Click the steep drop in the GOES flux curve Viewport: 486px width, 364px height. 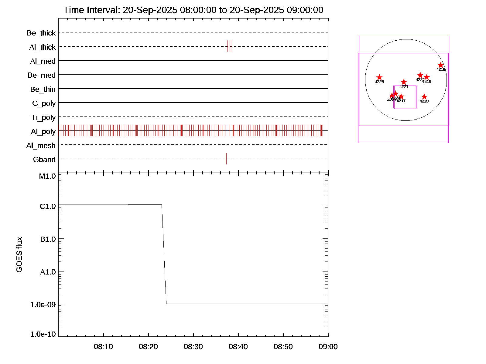164,255
